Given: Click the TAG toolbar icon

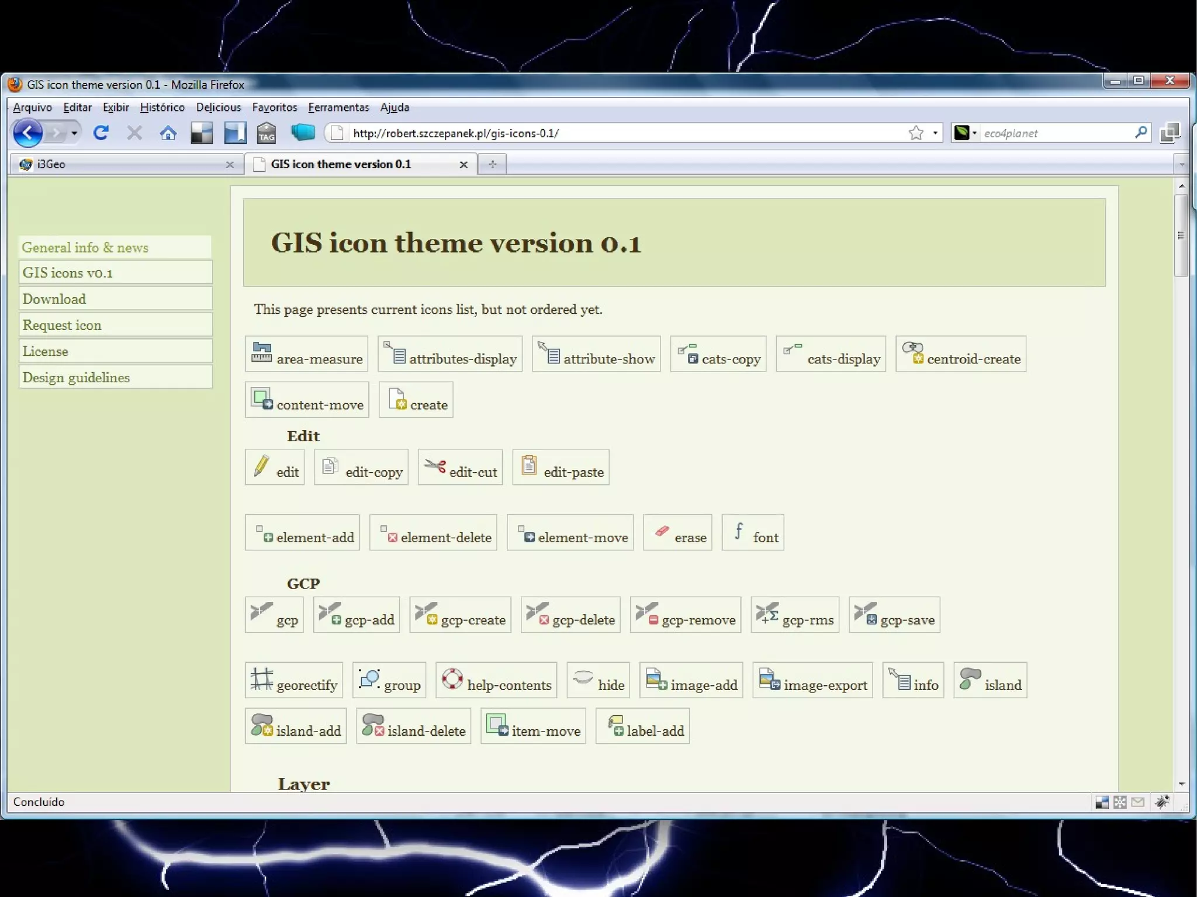Looking at the screenshot, I should tap(267, 133).
